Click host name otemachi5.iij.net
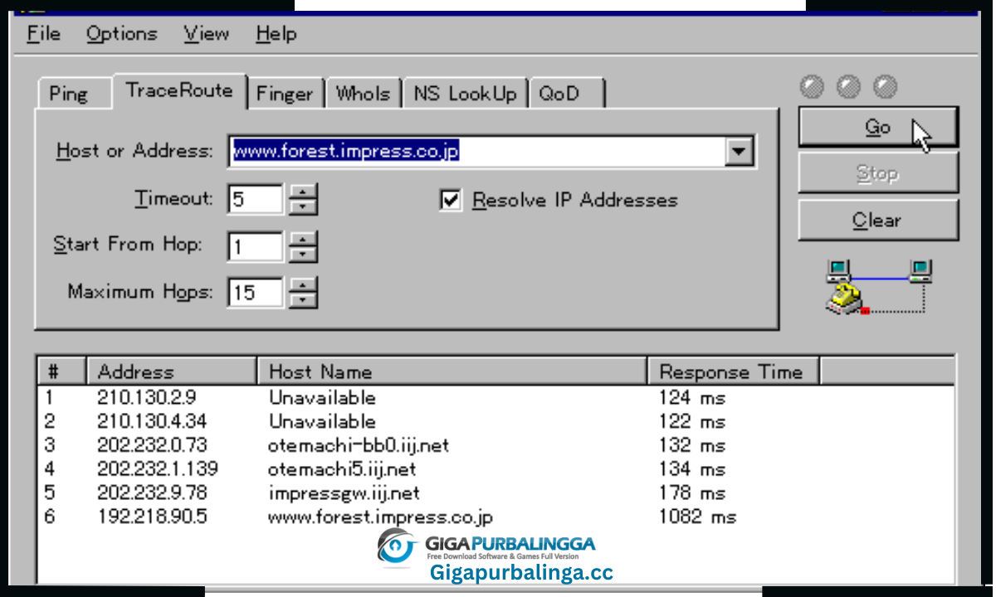Screen dimensions: 996x597 [342, 469]
